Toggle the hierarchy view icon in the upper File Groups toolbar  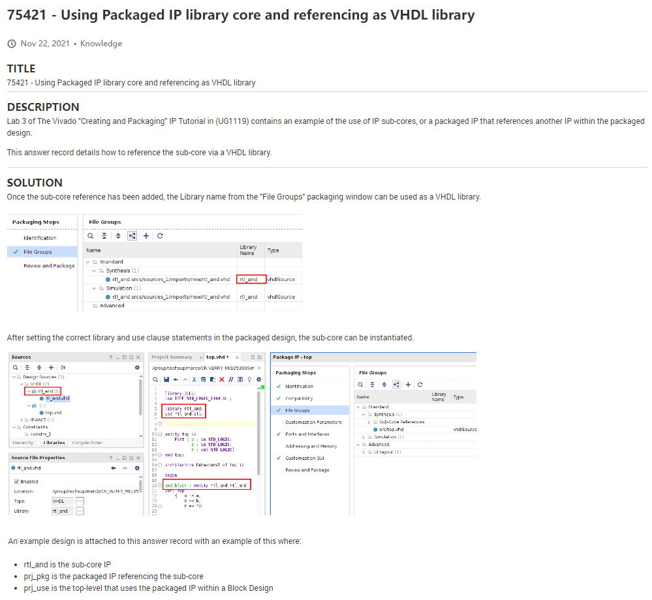tap(132, 236)
